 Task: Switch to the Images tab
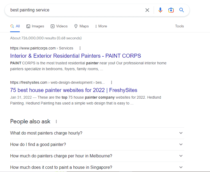tap(35, 26)
